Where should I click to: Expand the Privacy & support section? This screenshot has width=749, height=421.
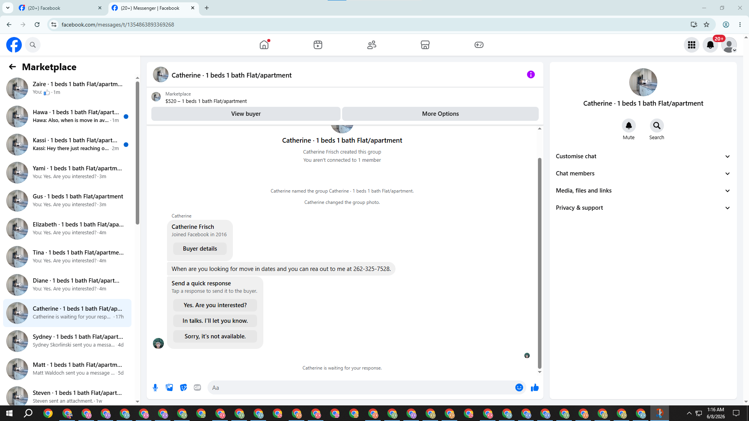pyautogui.click(x=643, y=208)
